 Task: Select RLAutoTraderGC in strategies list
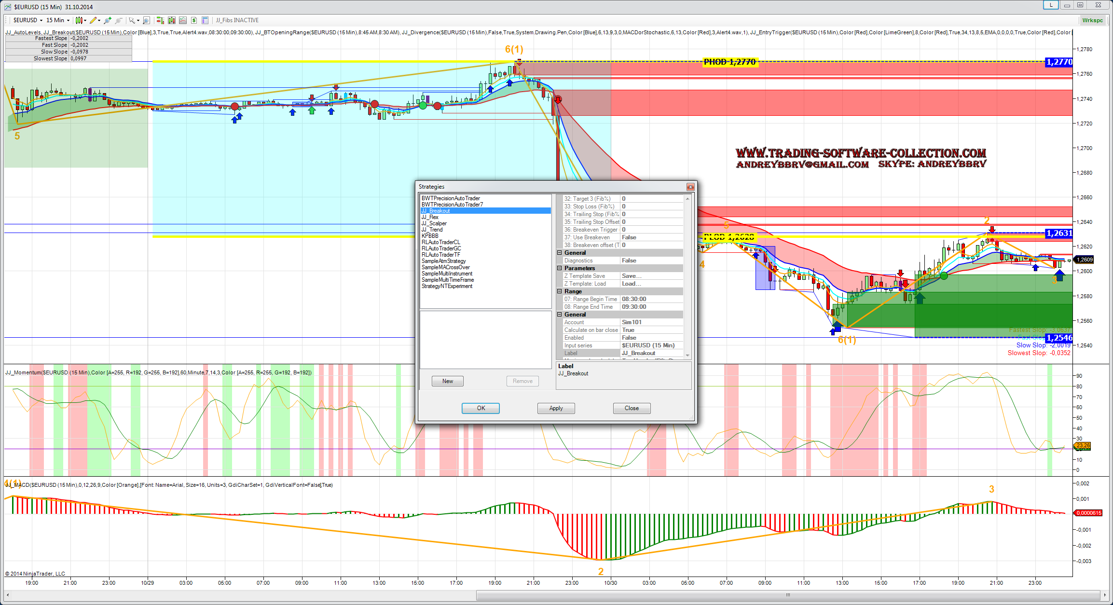[x=441, y=248]
